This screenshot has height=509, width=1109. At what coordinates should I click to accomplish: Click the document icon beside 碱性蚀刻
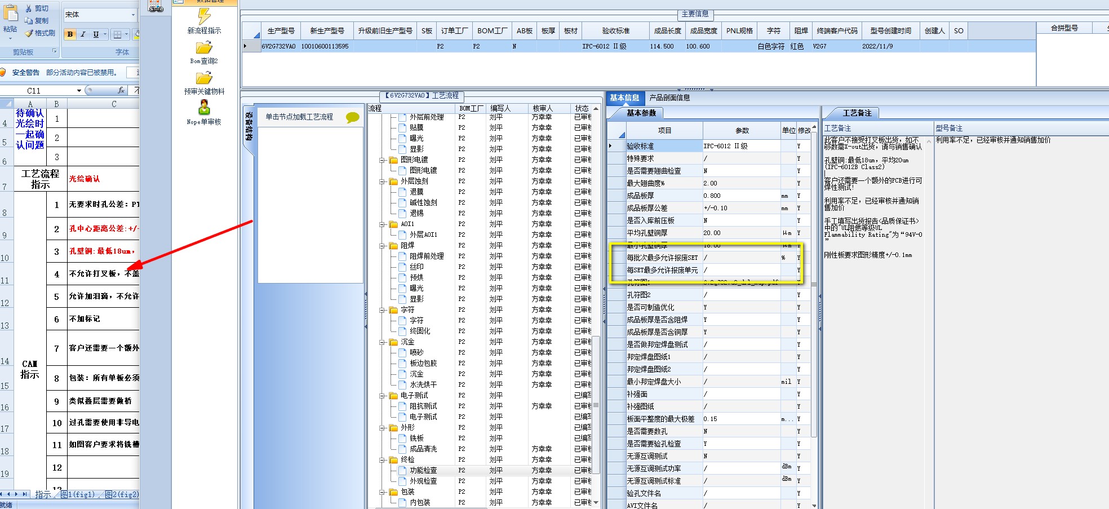click(x=402, y=203)
